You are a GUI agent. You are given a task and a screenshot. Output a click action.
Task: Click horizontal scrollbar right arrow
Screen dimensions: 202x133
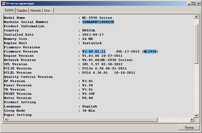192,120
